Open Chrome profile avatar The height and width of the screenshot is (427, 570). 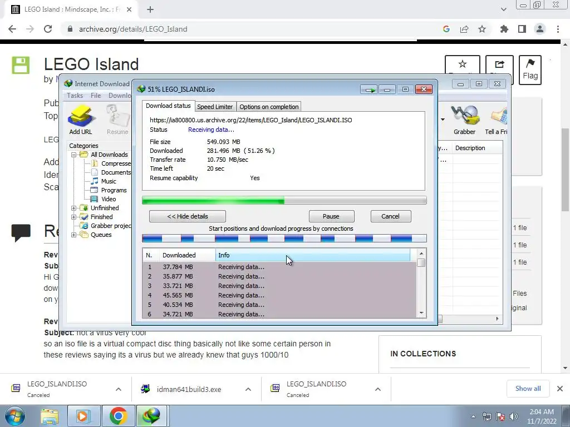click(540, 29)
